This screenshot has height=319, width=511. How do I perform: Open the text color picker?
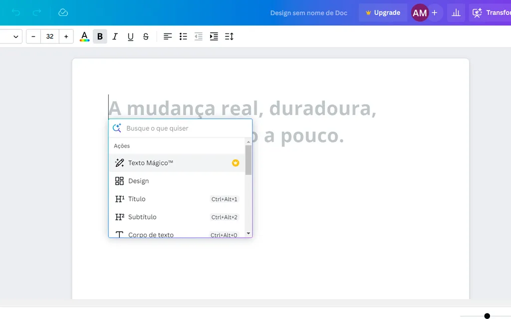pos(84,36)
